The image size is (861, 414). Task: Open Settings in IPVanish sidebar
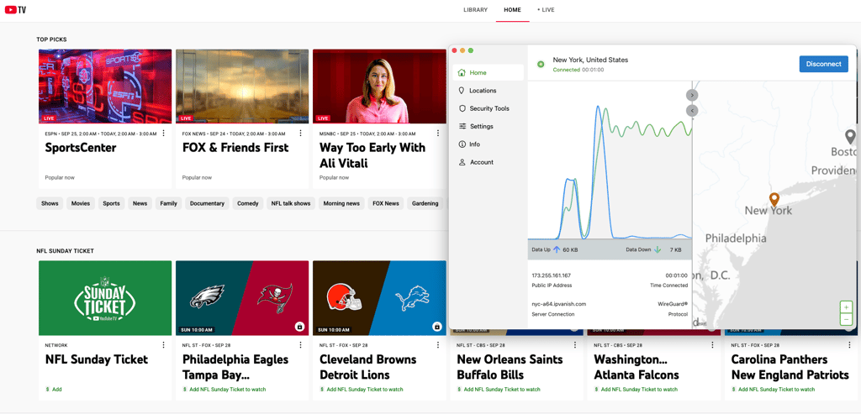[488, 126]
